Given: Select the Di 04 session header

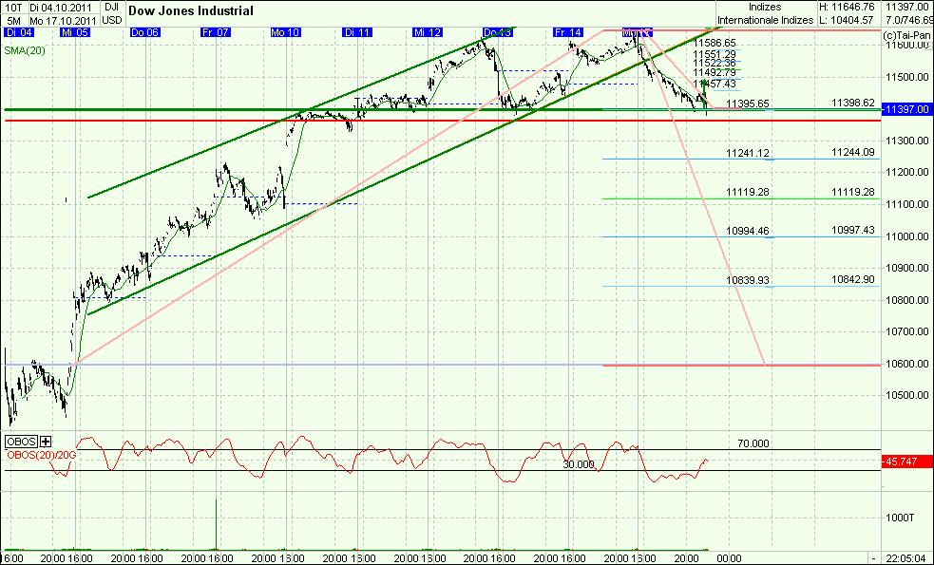Looking at the screenshot, I should coord(17,31).
